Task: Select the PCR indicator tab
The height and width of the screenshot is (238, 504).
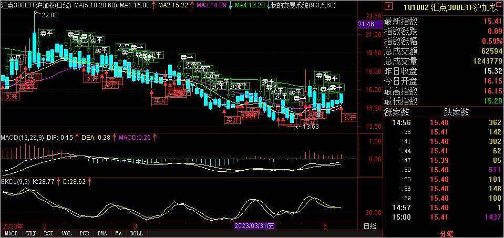Action: 84,233
